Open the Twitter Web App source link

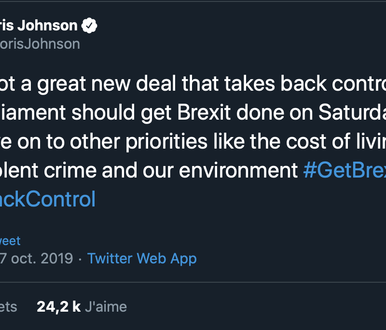pos(142,259)
